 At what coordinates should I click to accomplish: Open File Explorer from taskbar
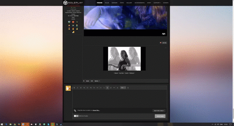[11, 124]
